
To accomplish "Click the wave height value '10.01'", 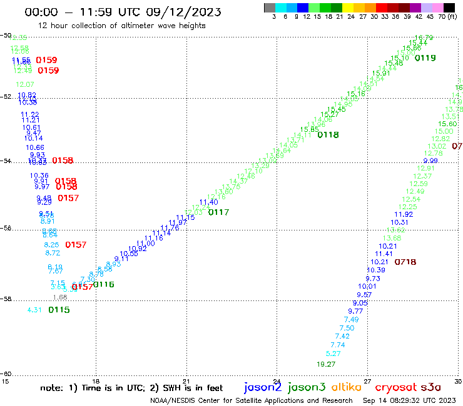I will (x=367, y=286).
